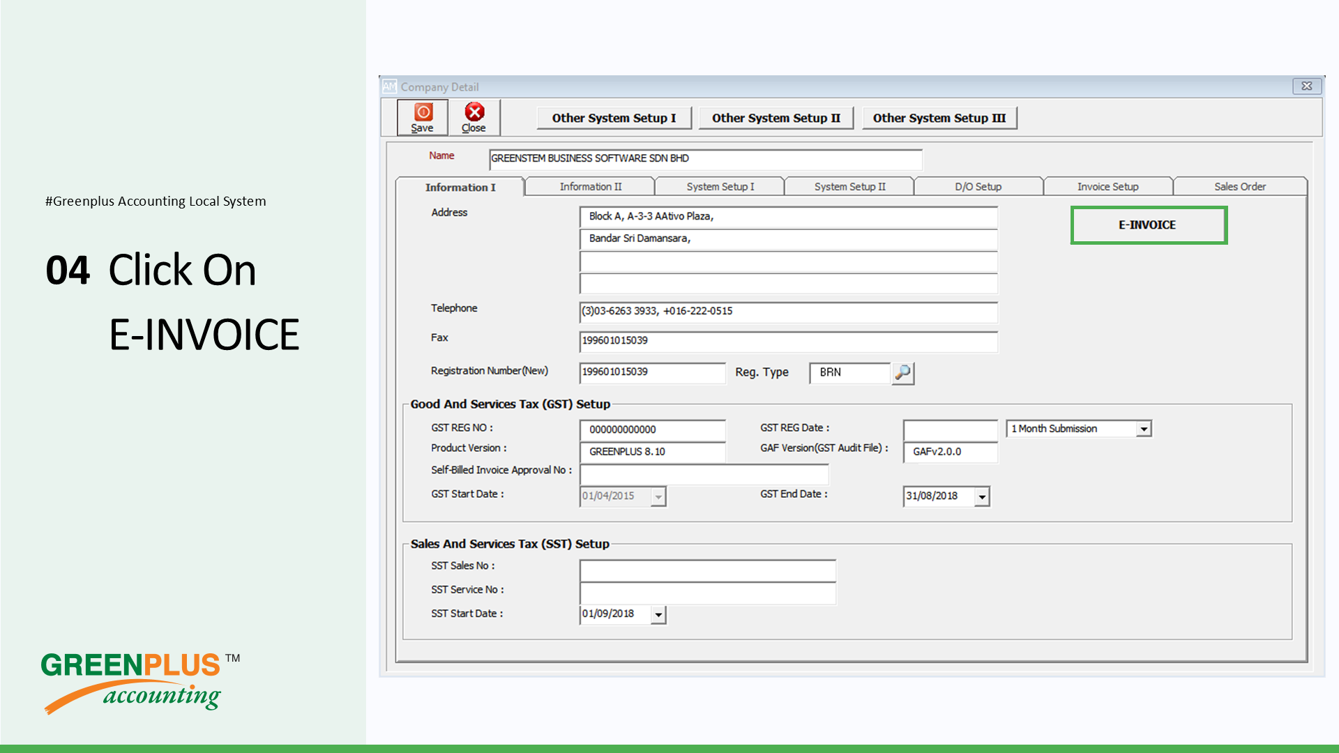The height and width of the screenshot is (753, 1339).
Task: Switch to the Information II tab
Action: coord(590,186)
